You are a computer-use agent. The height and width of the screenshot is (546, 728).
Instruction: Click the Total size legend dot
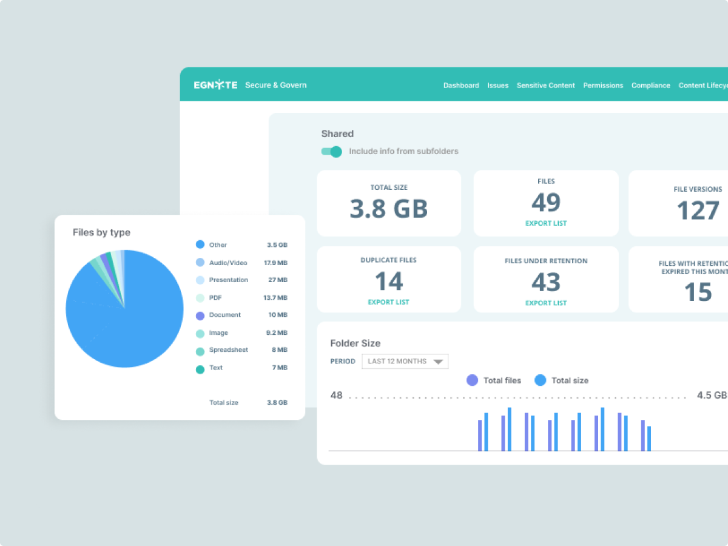(540, 380)
